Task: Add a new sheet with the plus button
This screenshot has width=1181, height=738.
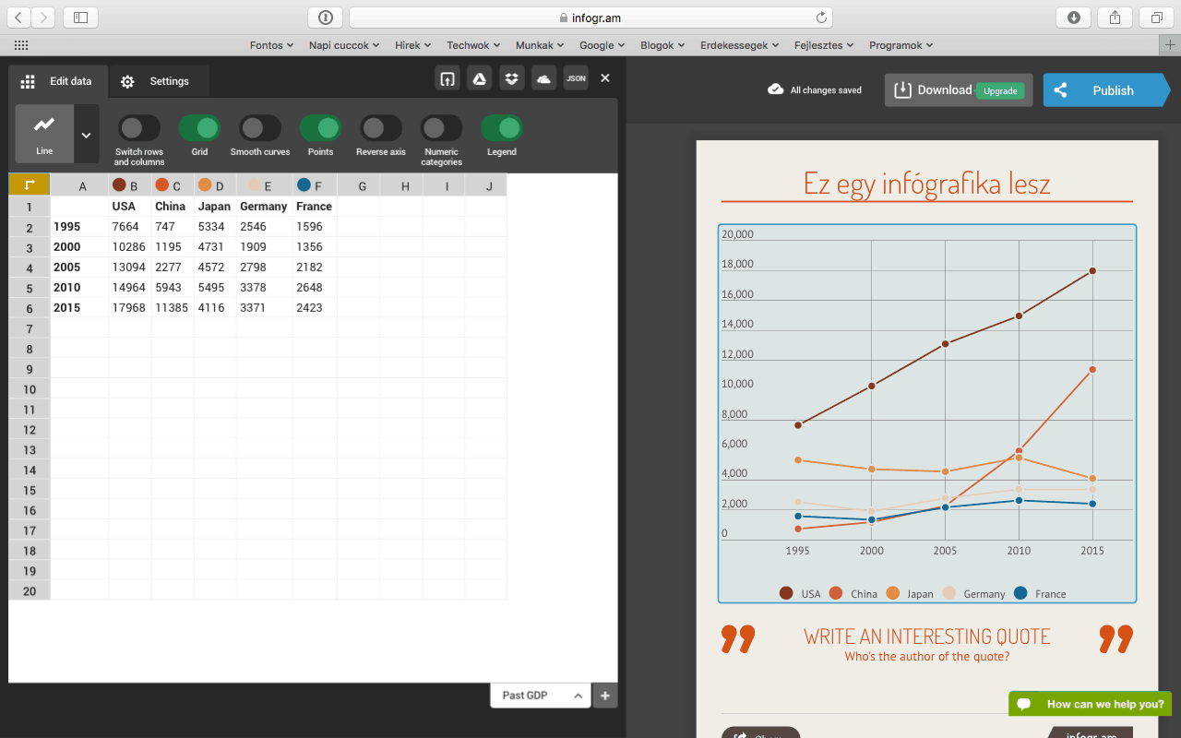Action: coord(605,696)
